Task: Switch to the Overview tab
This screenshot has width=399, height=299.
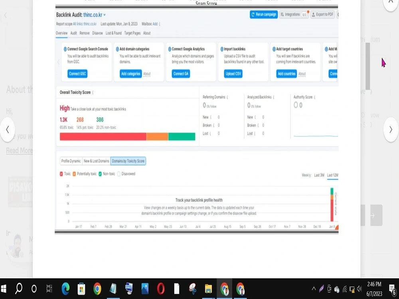Action: tap(61, 33)
